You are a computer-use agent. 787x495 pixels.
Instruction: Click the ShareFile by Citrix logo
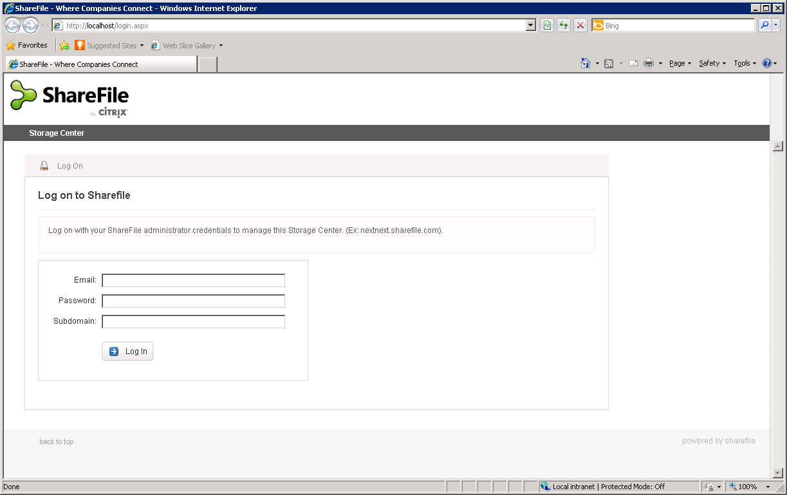tap(69, 98)
